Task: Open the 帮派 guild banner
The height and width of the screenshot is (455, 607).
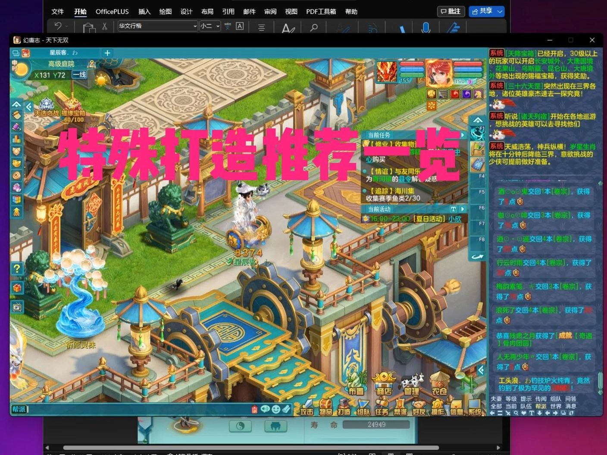Action: (400, 408)
